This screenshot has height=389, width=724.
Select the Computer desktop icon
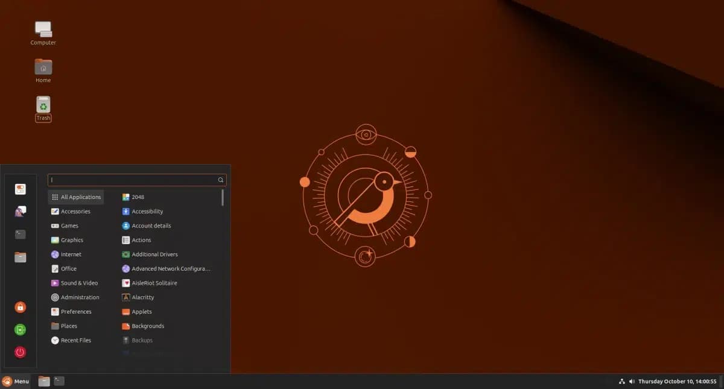coord(43,33)
